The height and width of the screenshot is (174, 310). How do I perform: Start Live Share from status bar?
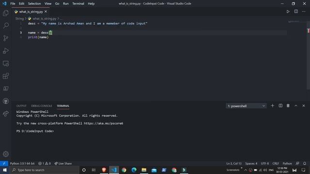63,163
